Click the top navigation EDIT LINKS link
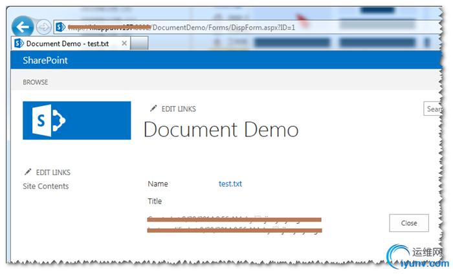453x274 pixels. (179, 109)
